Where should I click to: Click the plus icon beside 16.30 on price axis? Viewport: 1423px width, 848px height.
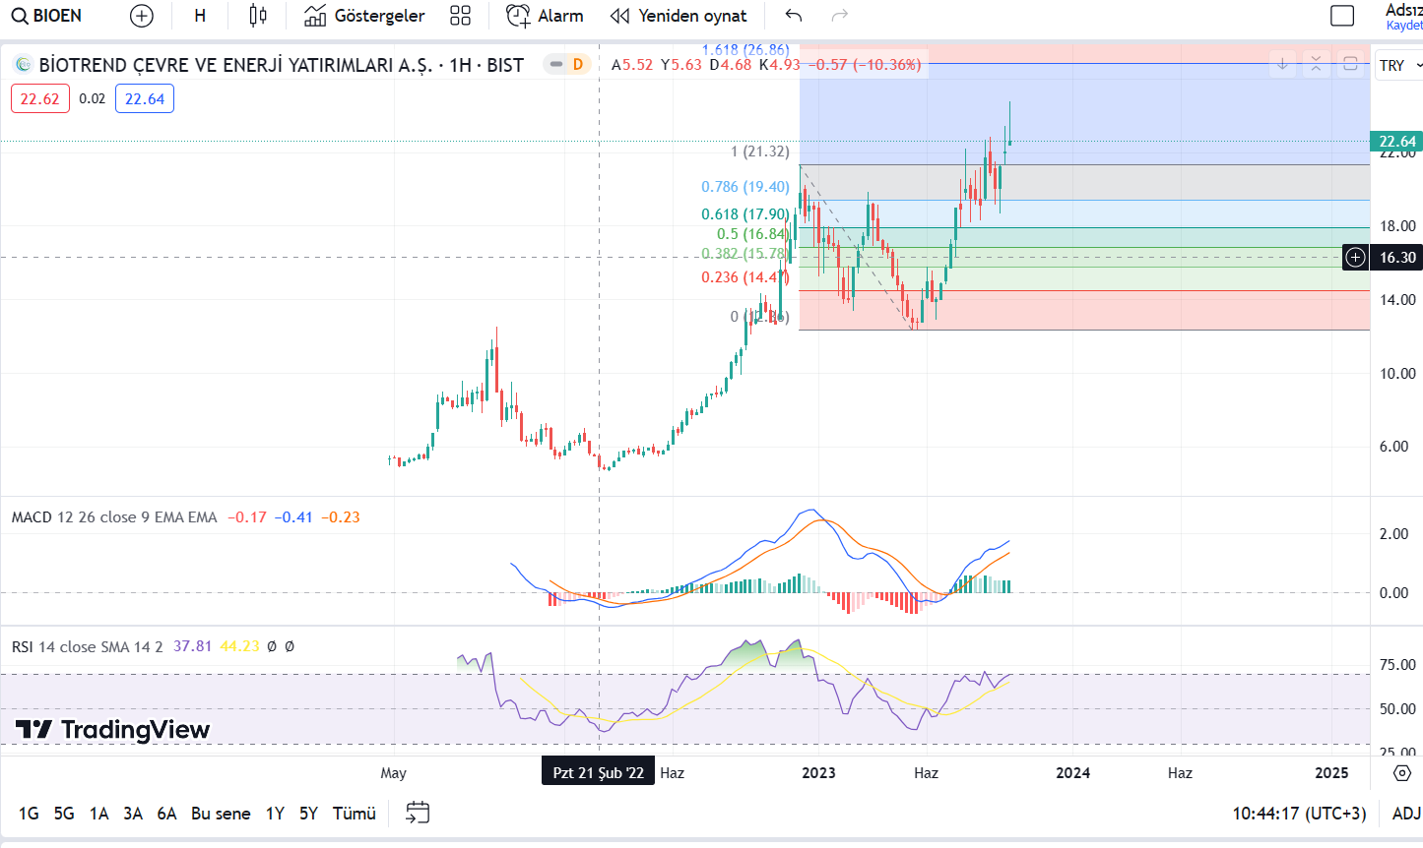[1356, 257]
